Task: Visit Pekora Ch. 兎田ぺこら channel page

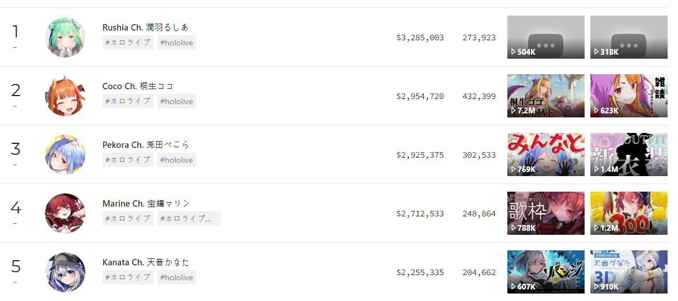Action: coord(146,145)
